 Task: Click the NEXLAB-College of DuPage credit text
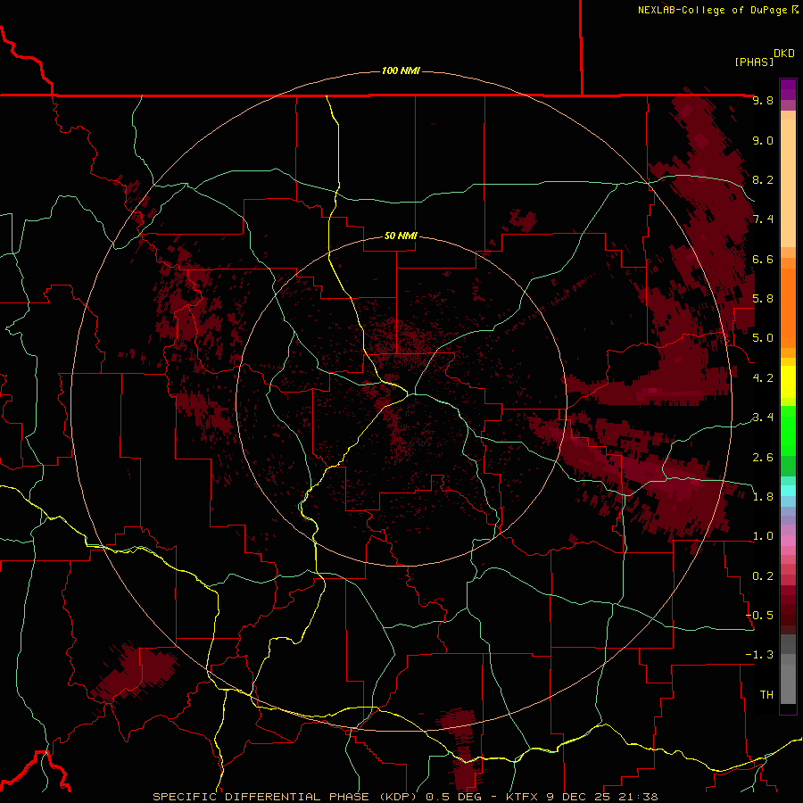(717, 10)
